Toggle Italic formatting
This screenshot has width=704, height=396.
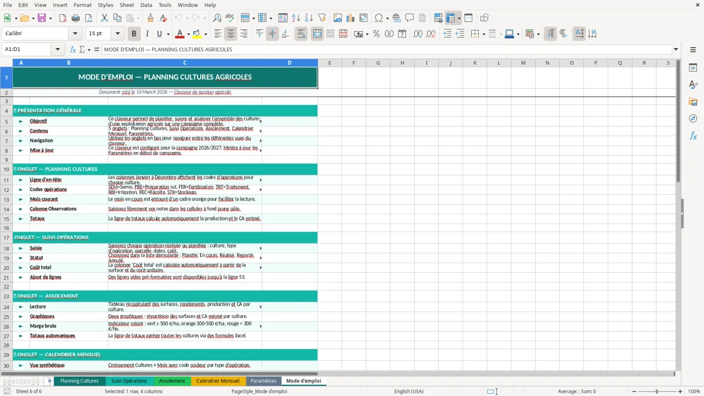[147, 34]
